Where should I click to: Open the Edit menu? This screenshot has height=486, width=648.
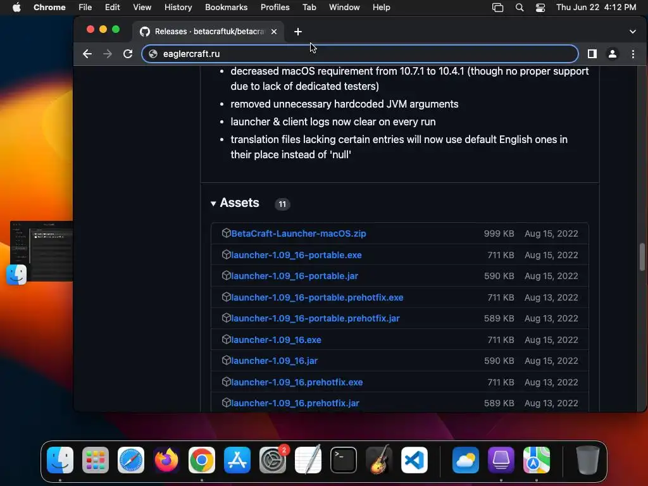pos(112,8)
